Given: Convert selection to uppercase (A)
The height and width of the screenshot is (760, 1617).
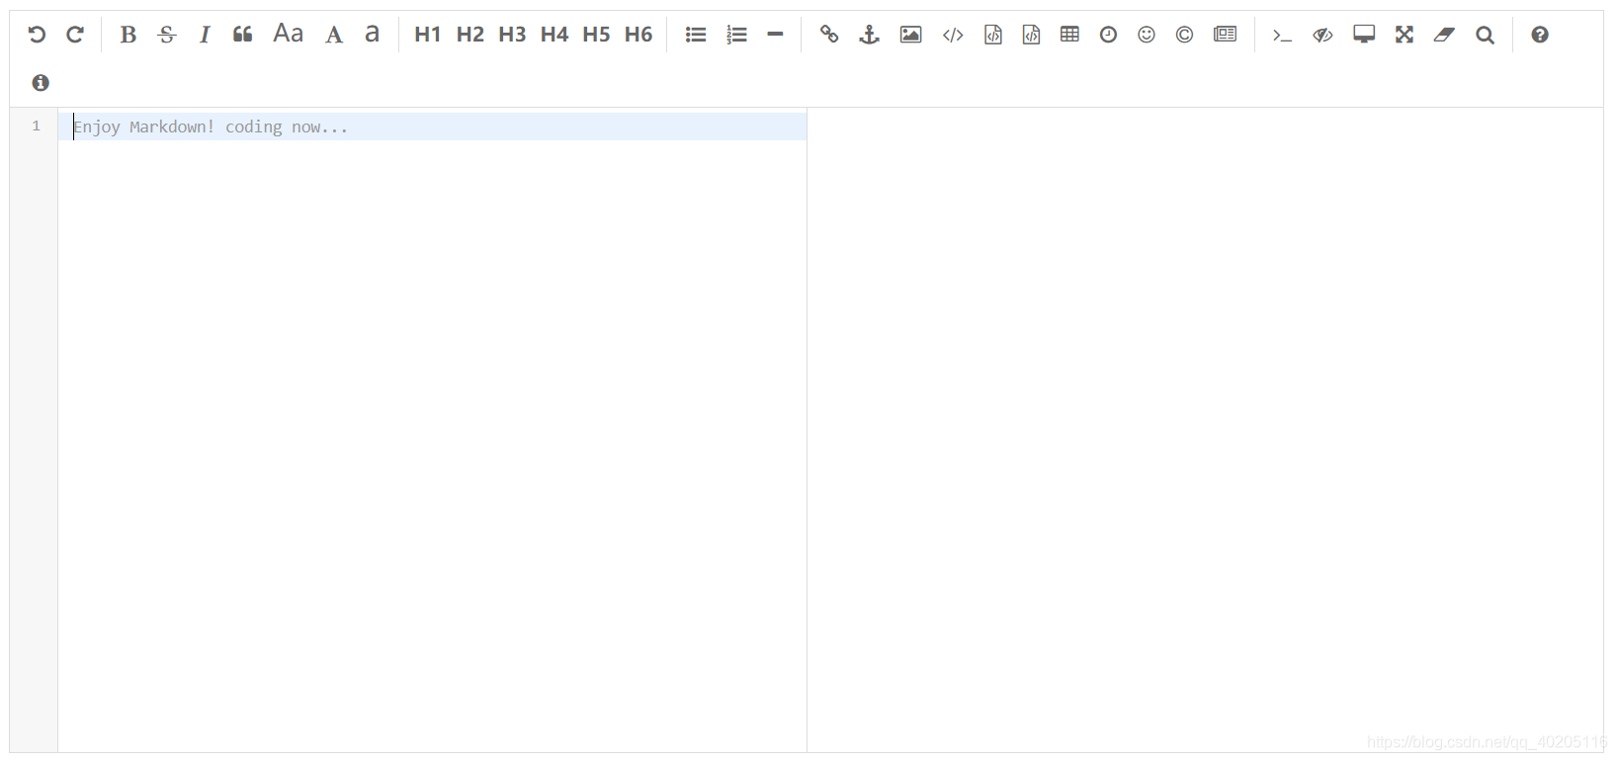Looking at the screenshot, I should point(334,35).
